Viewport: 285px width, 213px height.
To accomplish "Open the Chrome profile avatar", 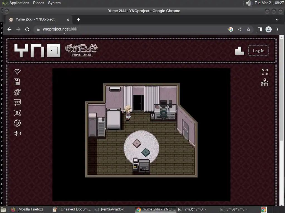I will tap(269, 29).
